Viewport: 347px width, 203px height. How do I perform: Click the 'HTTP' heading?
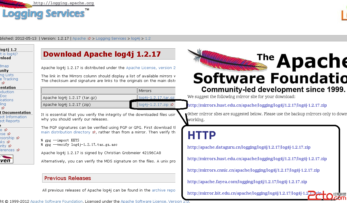(x=201, y=135)
